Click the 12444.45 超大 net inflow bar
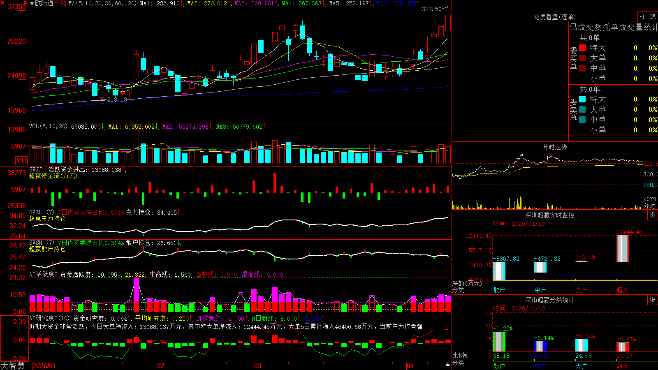This screenshot has width=658, height=370. [x=623, y=248]
